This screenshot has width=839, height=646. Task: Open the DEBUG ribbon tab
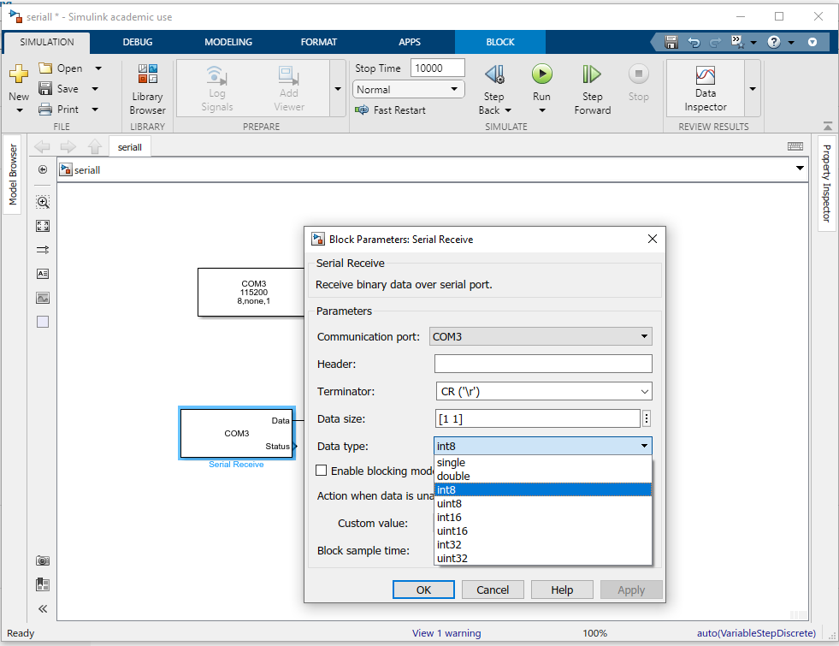(x=138, y=42)
